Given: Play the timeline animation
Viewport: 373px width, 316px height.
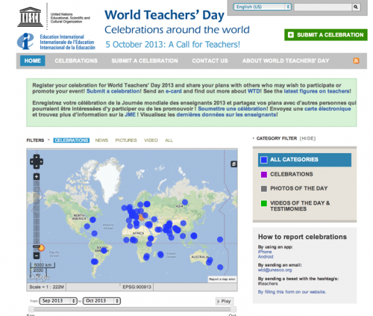Looking at the screenshot, I should coord(225,301).
